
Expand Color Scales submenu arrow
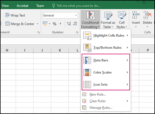pos(128,72)
